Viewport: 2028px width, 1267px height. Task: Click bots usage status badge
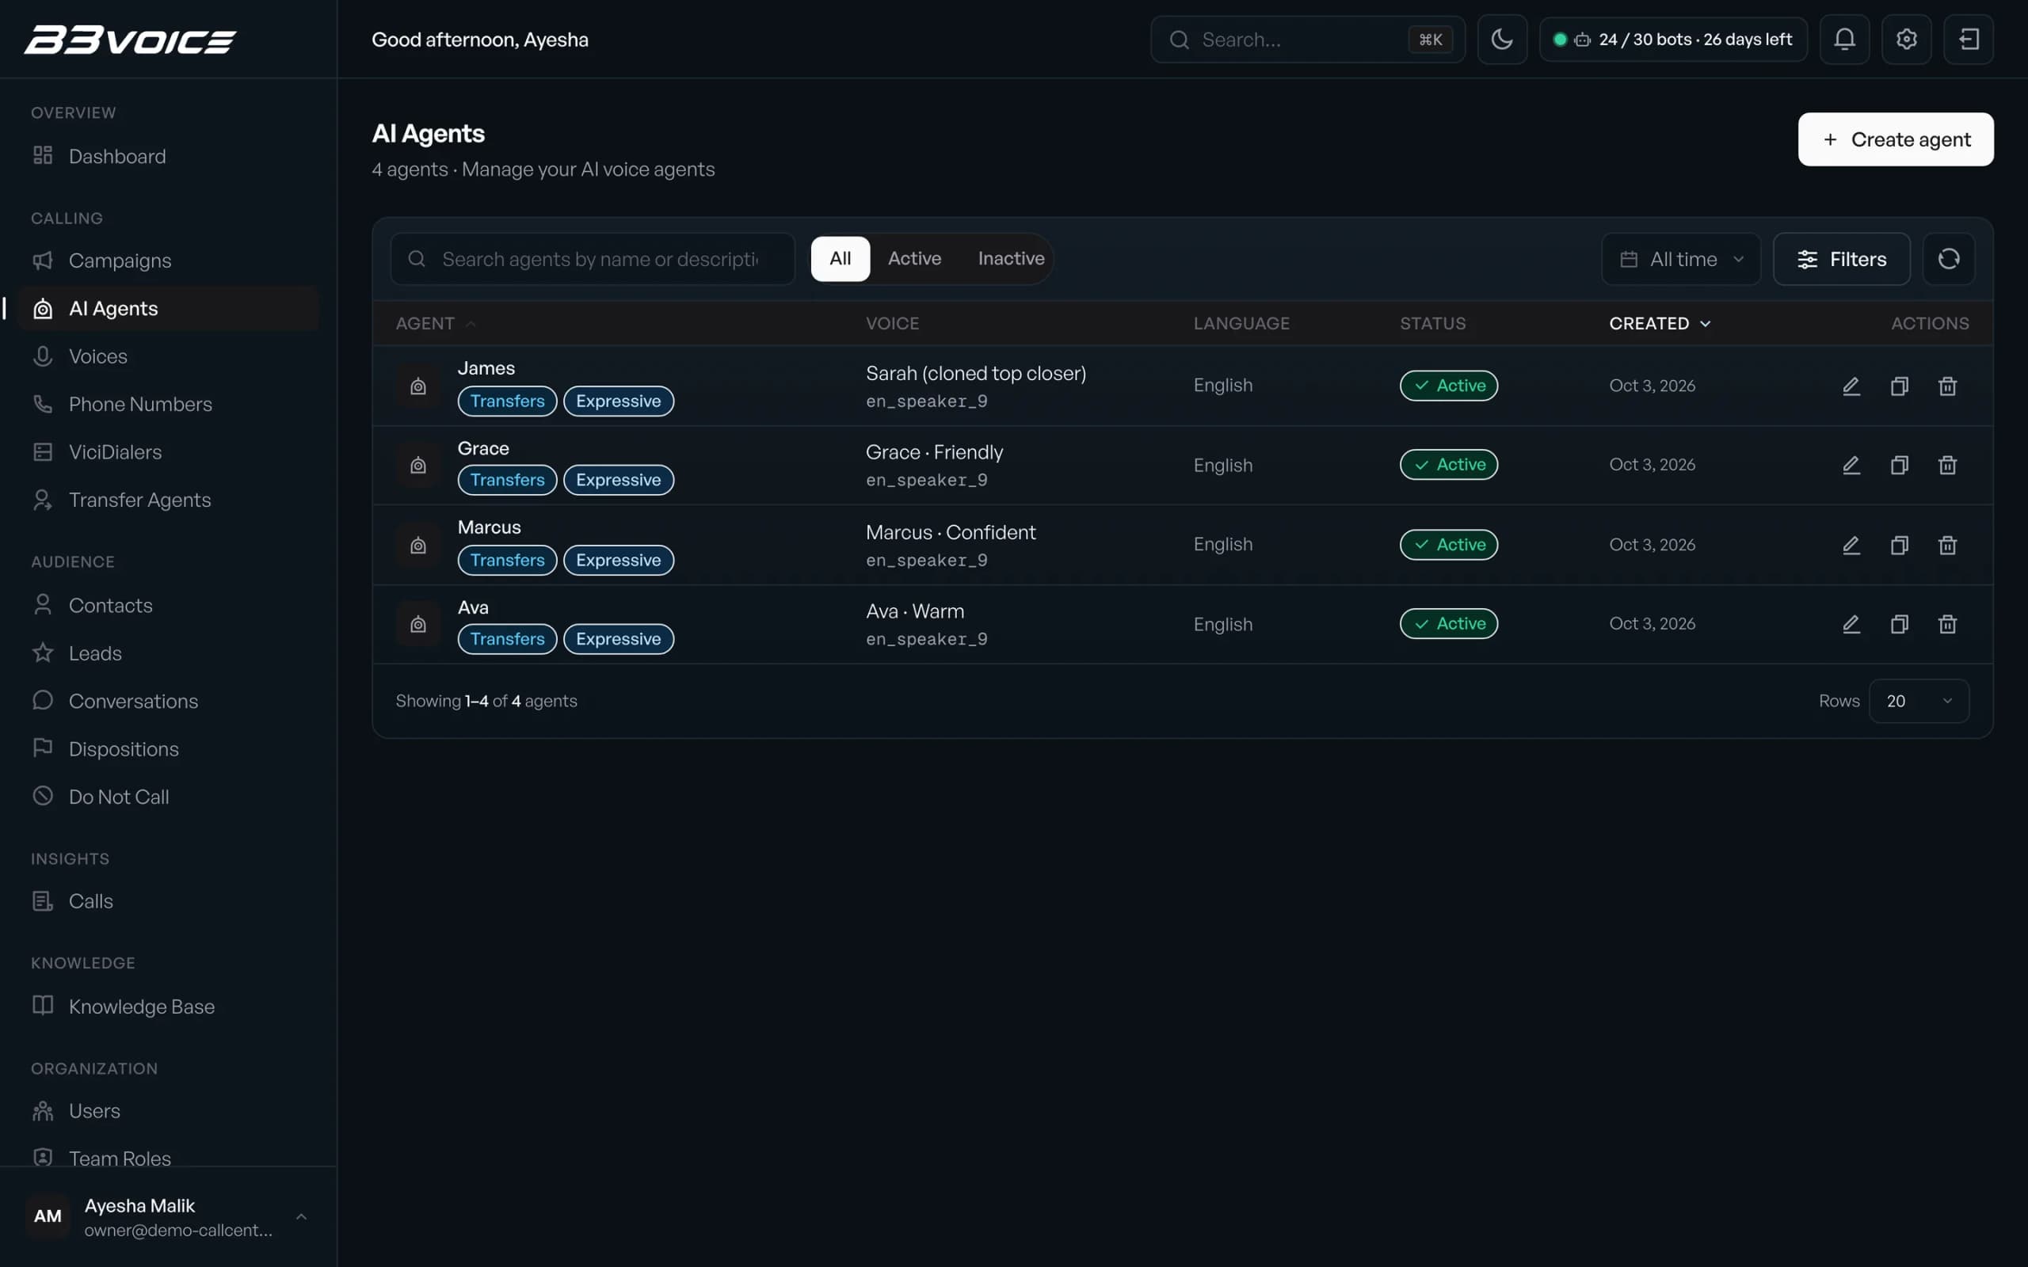tap(1672, 40)
